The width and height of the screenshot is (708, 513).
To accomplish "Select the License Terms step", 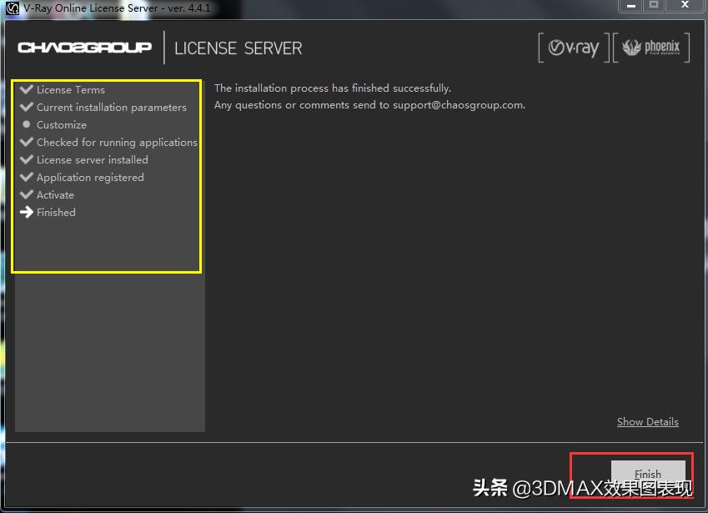I will [70, 90].
